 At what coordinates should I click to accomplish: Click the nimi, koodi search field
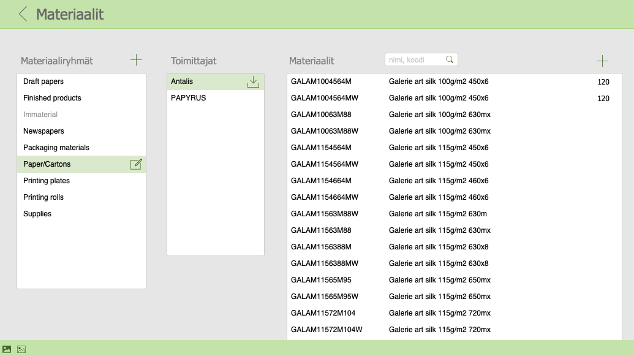point(413,59)
